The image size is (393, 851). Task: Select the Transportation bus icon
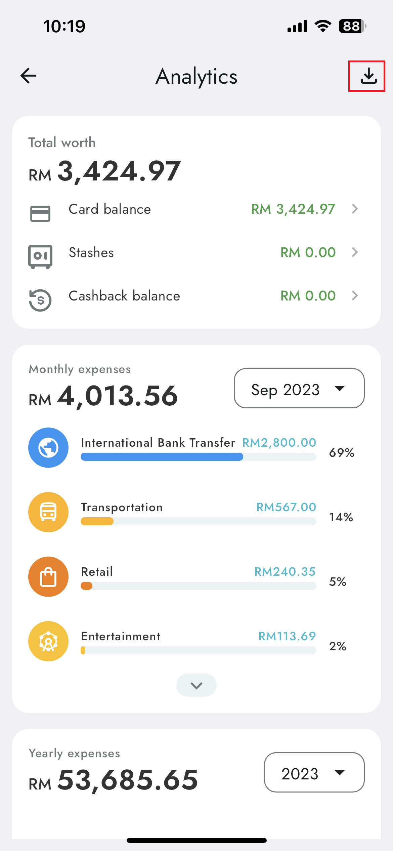(48, 512)
